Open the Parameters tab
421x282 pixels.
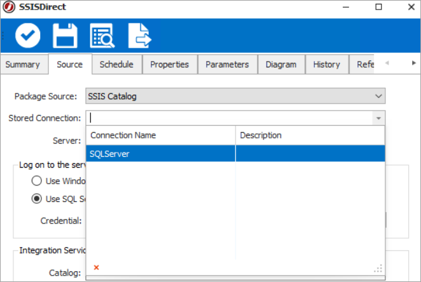pyautogui.click(x=227, y=64)
